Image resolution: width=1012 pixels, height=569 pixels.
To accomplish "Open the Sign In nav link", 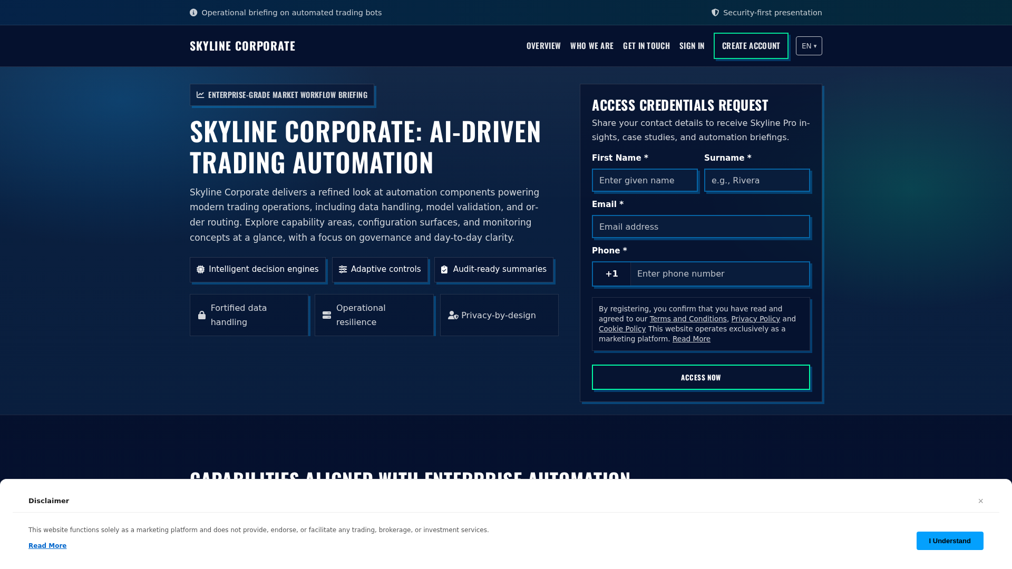I will (x=692, y=46).
